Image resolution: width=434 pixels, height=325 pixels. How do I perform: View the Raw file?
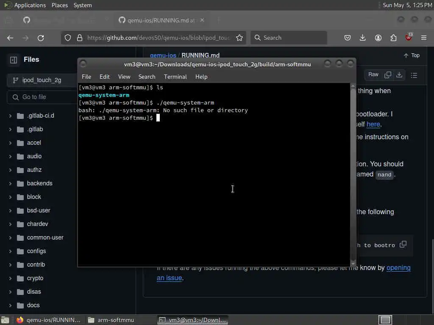click(x=373, y=74)
